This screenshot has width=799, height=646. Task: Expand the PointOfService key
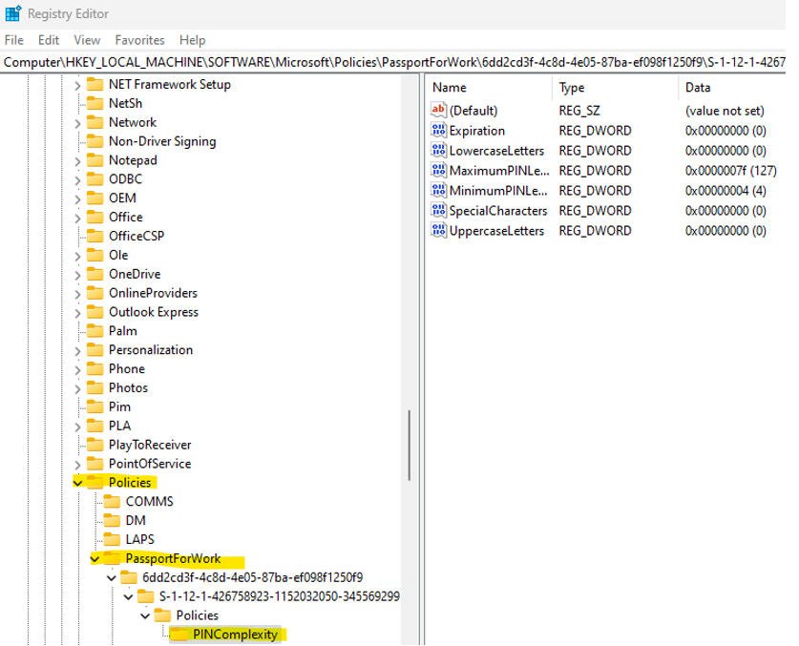coord(77,464)
